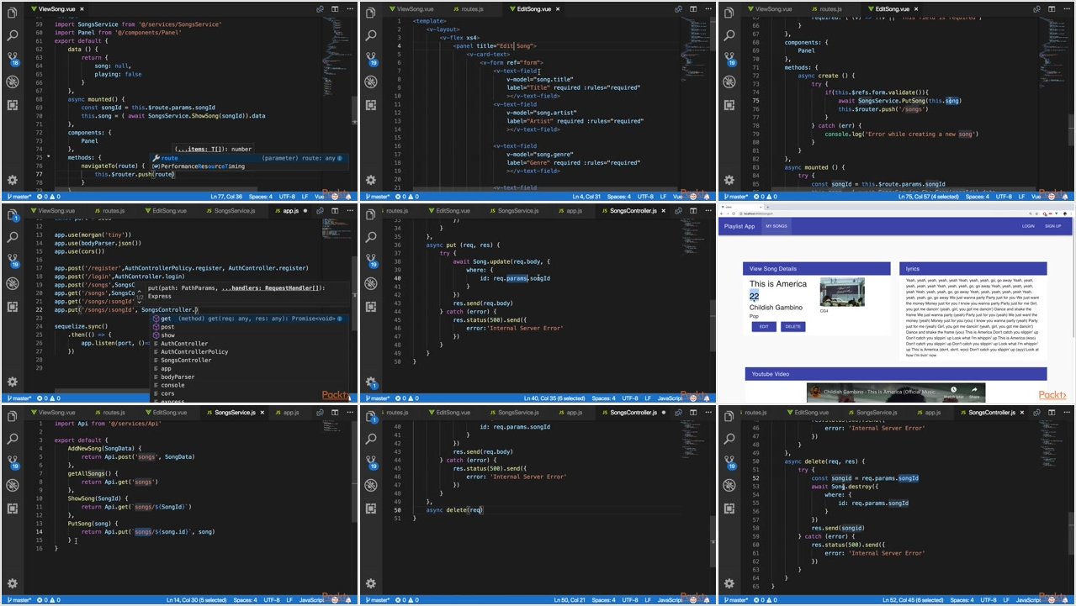
Task: Click info icon beside 'route' suggestion
Action: 341,158
